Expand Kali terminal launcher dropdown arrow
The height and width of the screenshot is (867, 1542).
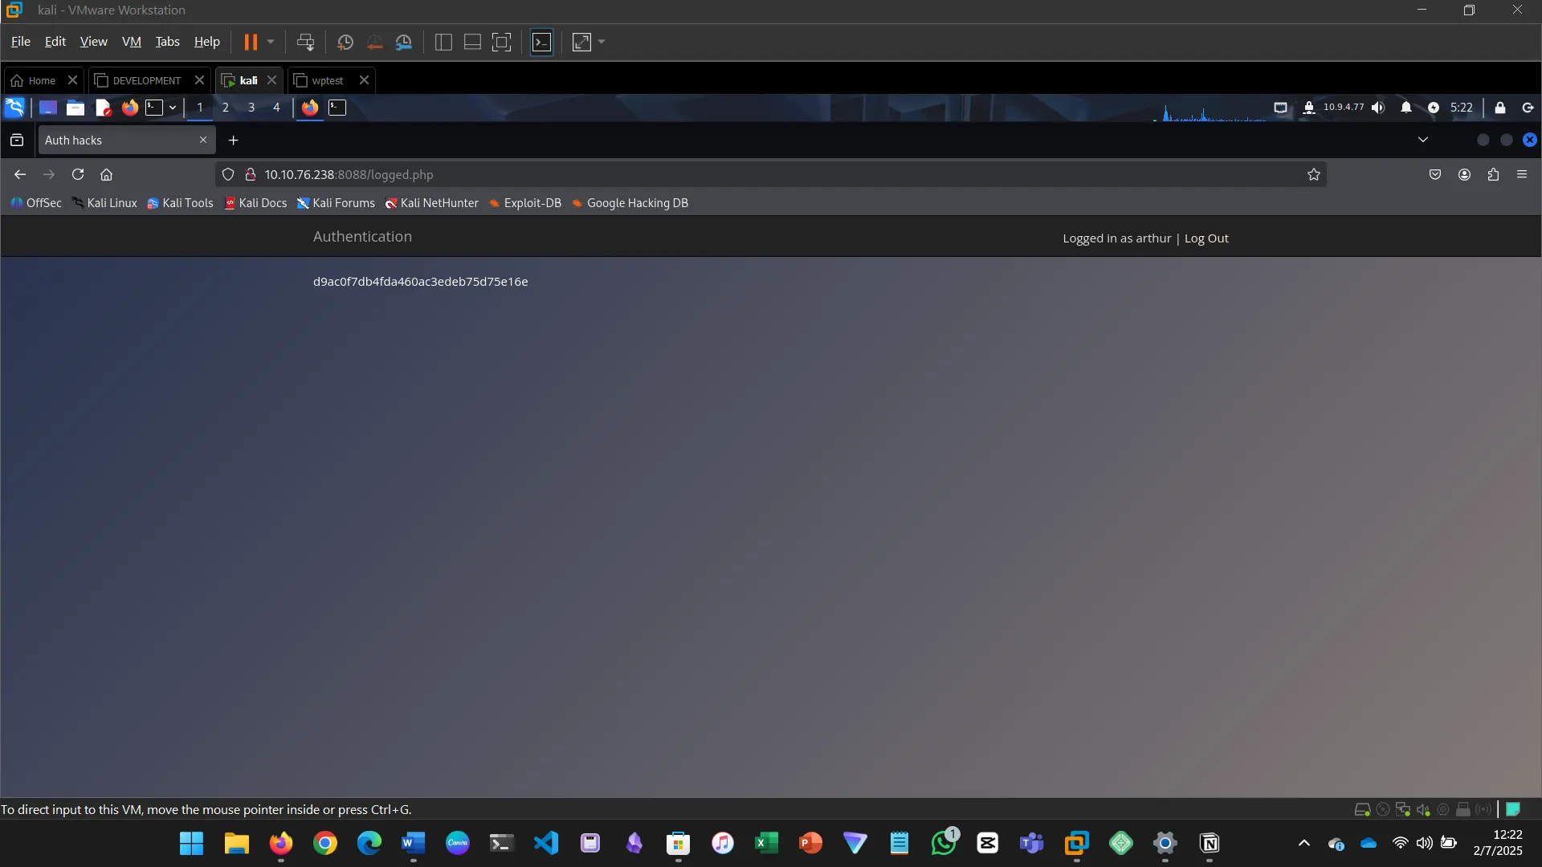(x=173, y=108)
